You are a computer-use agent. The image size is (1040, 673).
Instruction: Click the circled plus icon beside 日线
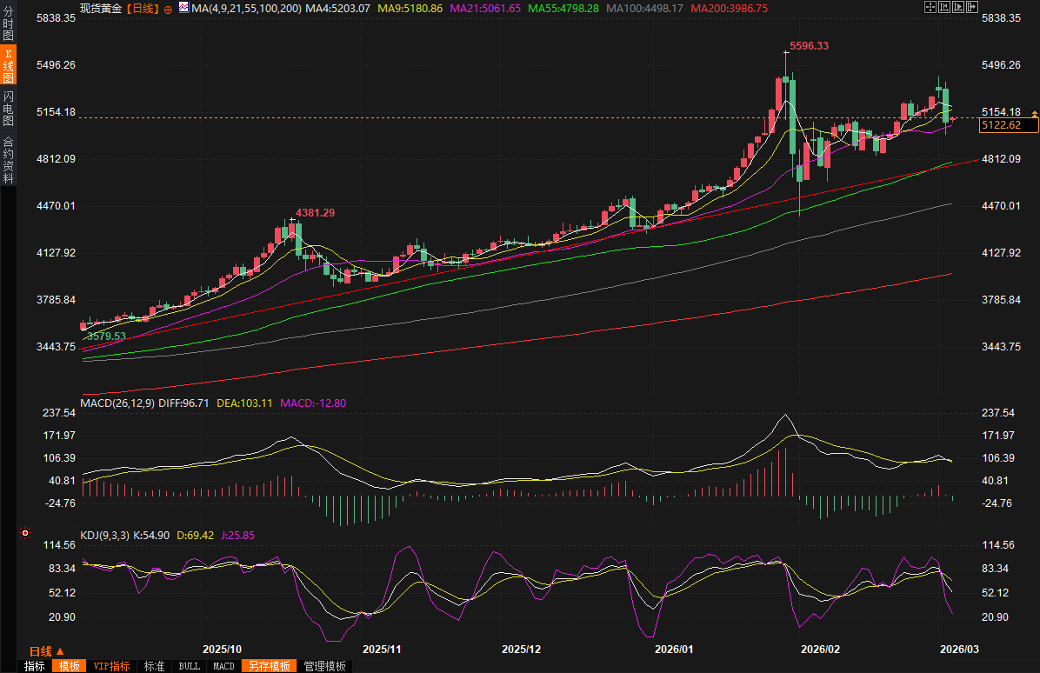pos(168,8)
